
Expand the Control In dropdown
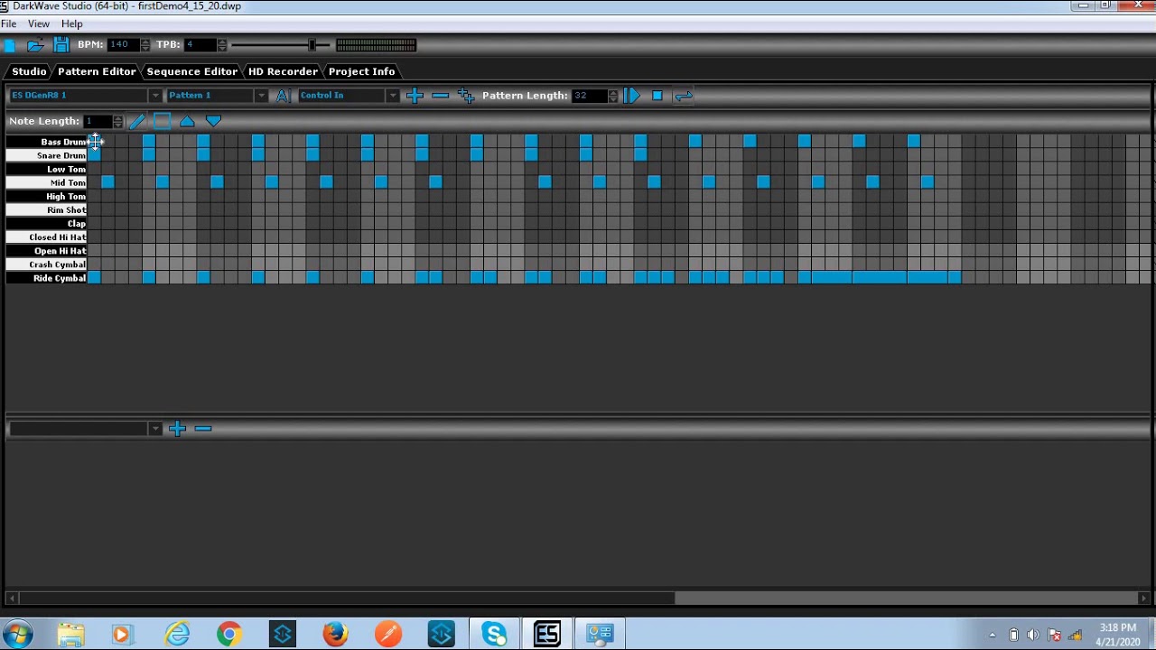coord(392,95)
